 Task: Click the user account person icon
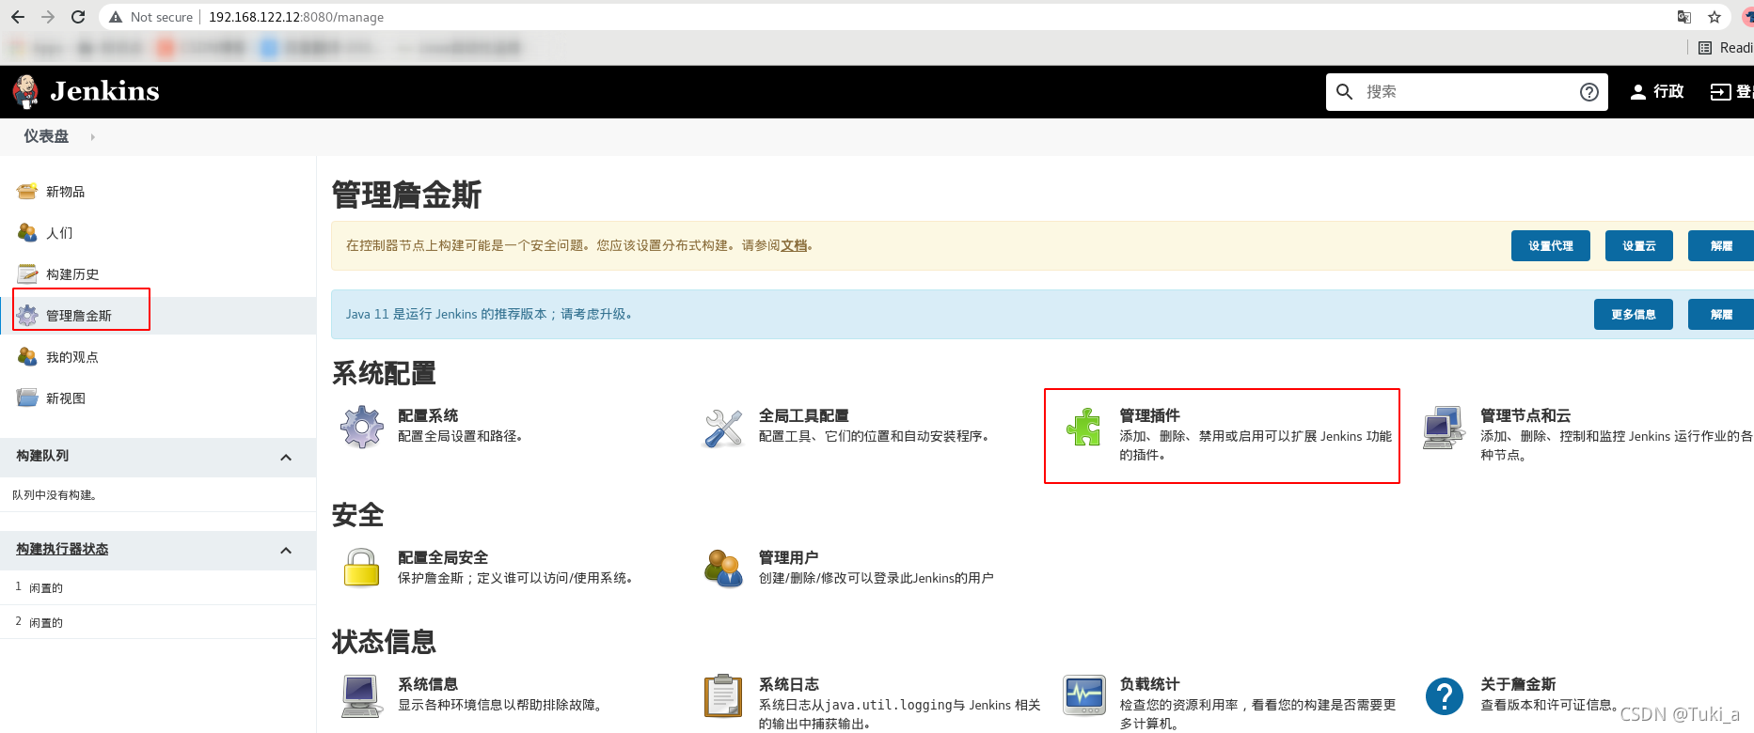click(x=1638, y=92)
